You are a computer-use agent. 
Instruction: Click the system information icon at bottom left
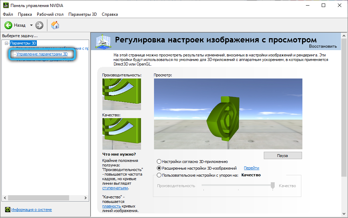pos(7,210)
